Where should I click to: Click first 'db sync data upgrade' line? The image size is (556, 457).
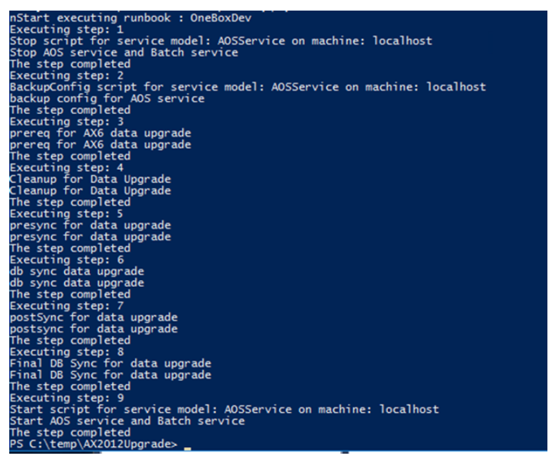(x=77, y=271)
